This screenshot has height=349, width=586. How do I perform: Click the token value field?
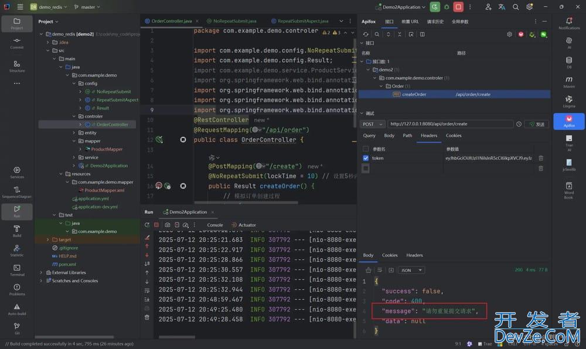489,158
